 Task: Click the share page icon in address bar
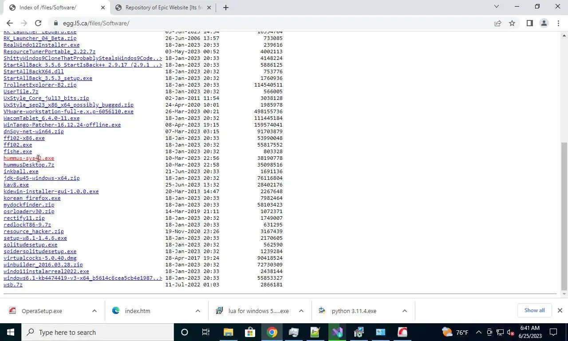coord(498,23)
